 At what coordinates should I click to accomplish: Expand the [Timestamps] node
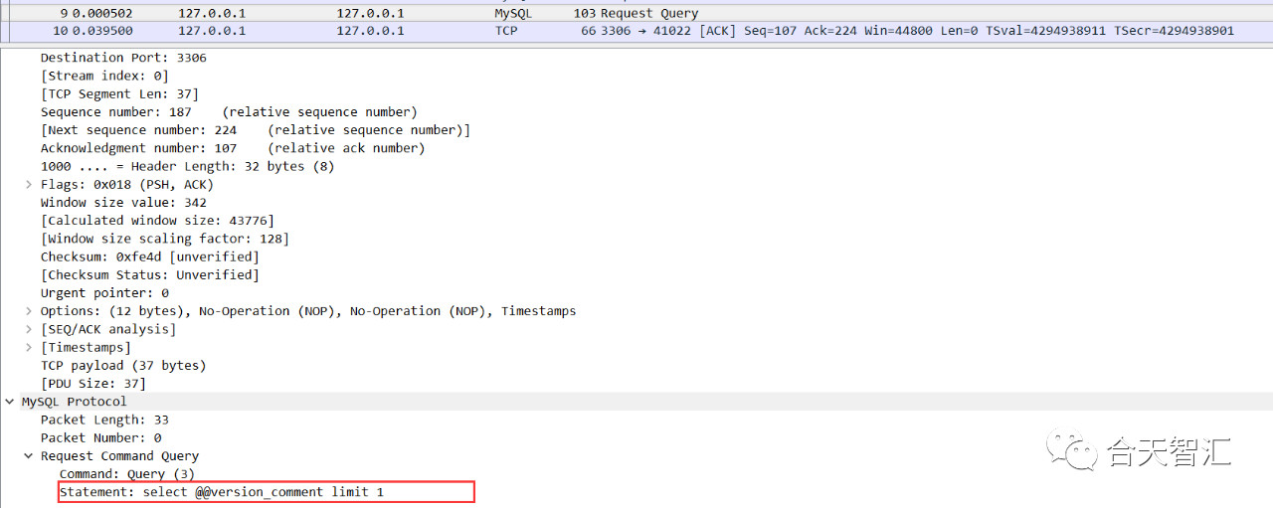28,347
